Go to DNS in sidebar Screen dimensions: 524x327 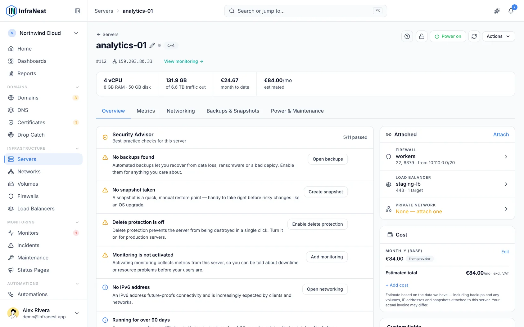coord(43,110)
